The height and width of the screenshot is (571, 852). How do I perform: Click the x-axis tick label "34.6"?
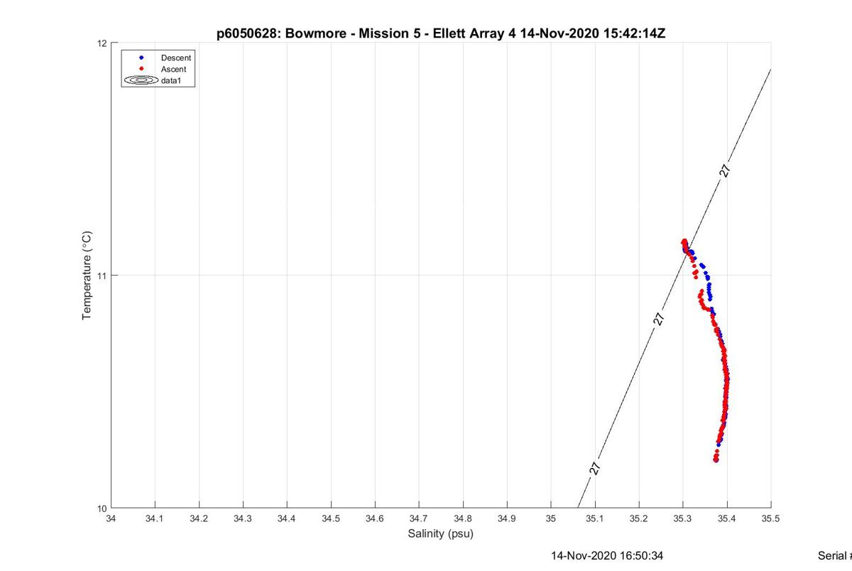point(374,519)
